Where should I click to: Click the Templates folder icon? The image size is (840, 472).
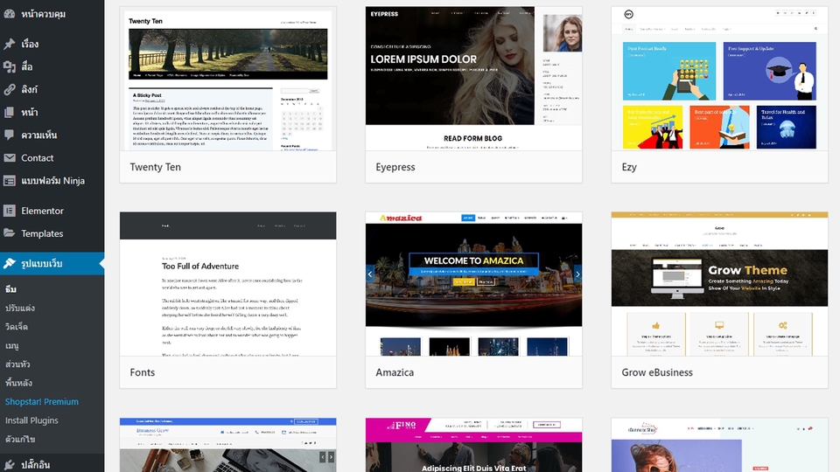click(x=9, y=233)
